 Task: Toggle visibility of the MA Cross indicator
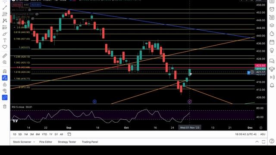[x=37, y=14]
